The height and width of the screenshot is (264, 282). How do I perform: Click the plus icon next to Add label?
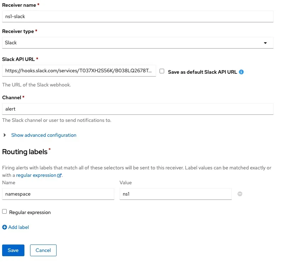click(x=5, y=227)
